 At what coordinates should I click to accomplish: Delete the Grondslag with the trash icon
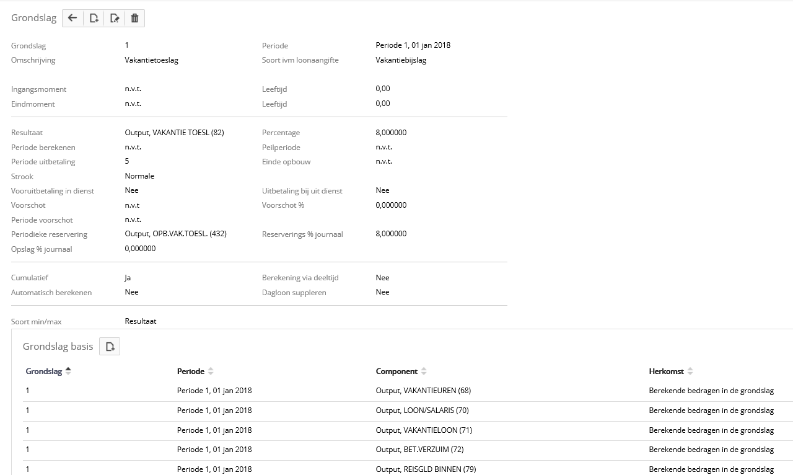pos(134,18)
